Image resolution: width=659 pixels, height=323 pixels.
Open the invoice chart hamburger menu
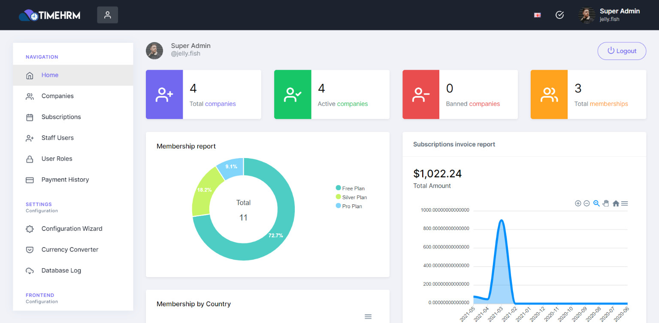pyautogui.click(x=625, y=203)
